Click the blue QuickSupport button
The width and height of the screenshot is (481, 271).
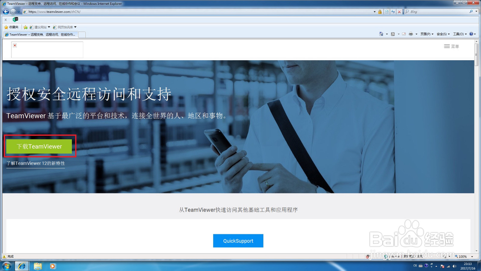238,241
